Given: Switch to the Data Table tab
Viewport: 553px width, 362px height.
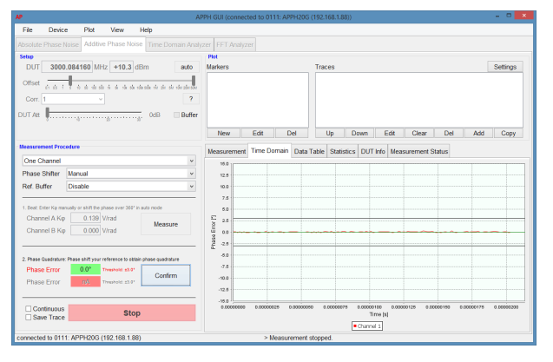Looking at the screenshot, I should pyautogui.click(x=309, y=151).
